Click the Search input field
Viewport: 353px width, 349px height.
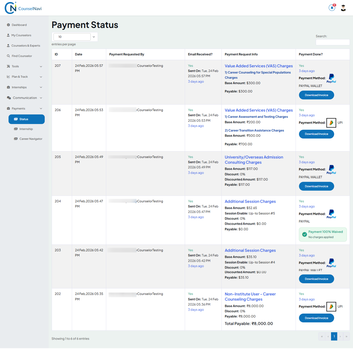[333, 42]
